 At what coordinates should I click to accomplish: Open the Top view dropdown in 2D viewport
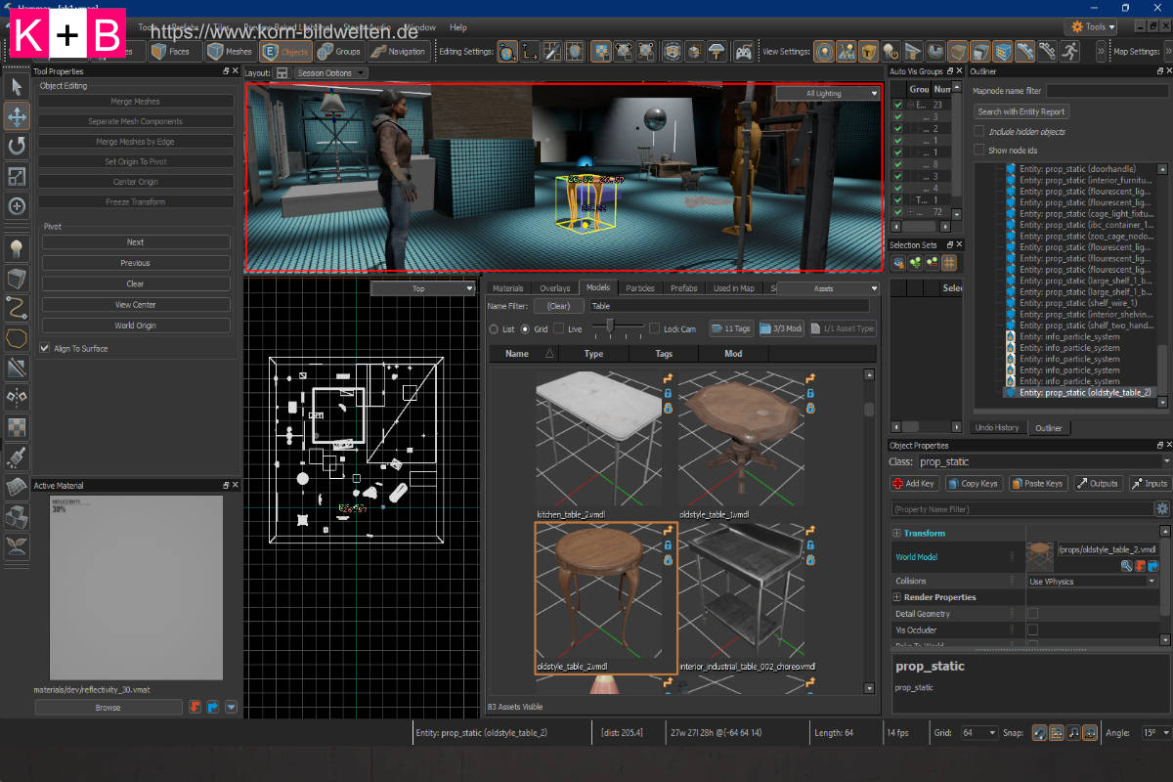(x=422, y=288)
